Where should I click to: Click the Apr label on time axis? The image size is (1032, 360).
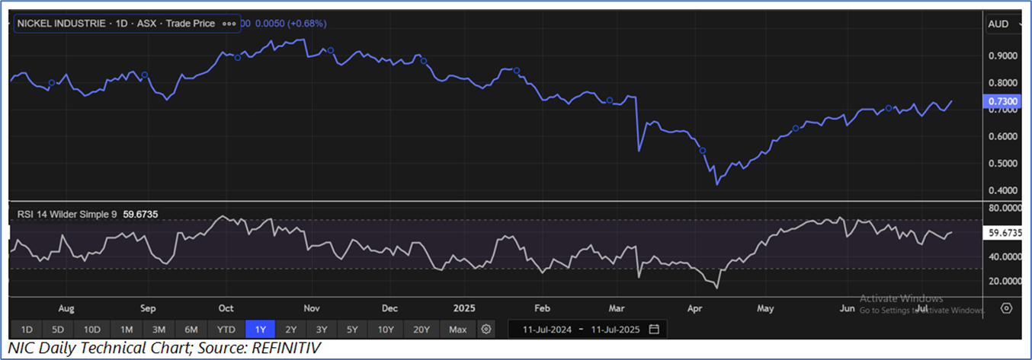click(x=694, y=309)
